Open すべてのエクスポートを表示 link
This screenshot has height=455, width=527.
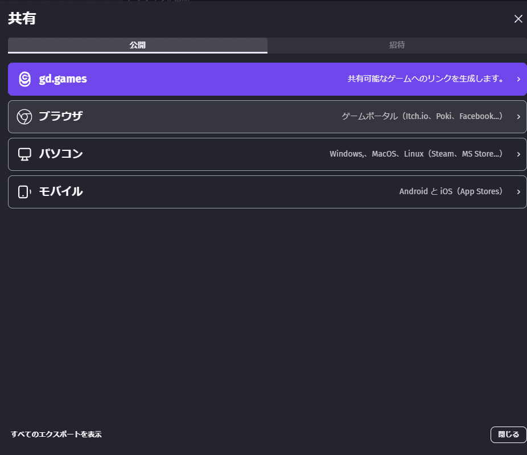(x=56, y=434)
